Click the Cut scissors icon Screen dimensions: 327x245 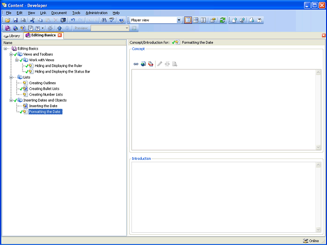32,20
